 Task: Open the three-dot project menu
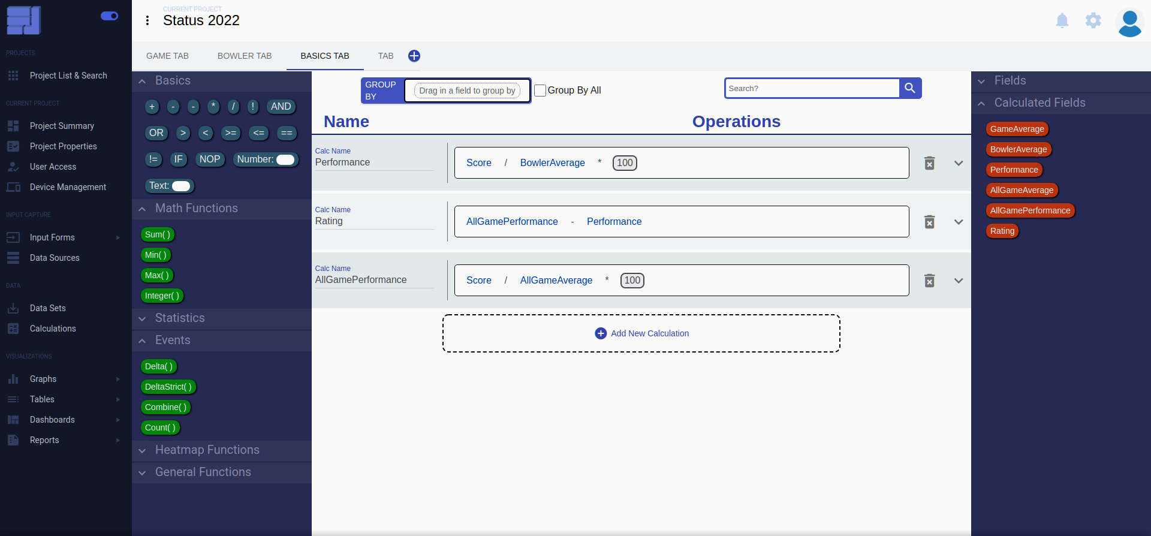(x=147, y=20)
